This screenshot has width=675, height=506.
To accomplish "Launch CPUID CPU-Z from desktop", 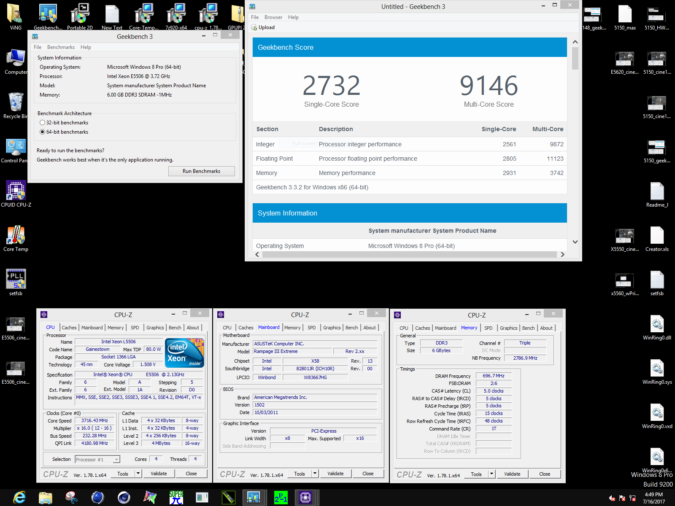I will [16, 194].
